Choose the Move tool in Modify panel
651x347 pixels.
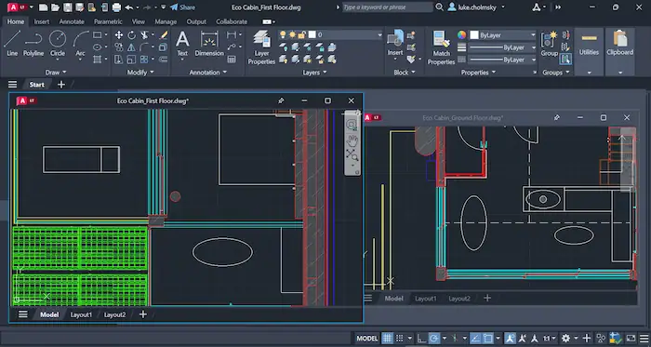pos(119,34)
